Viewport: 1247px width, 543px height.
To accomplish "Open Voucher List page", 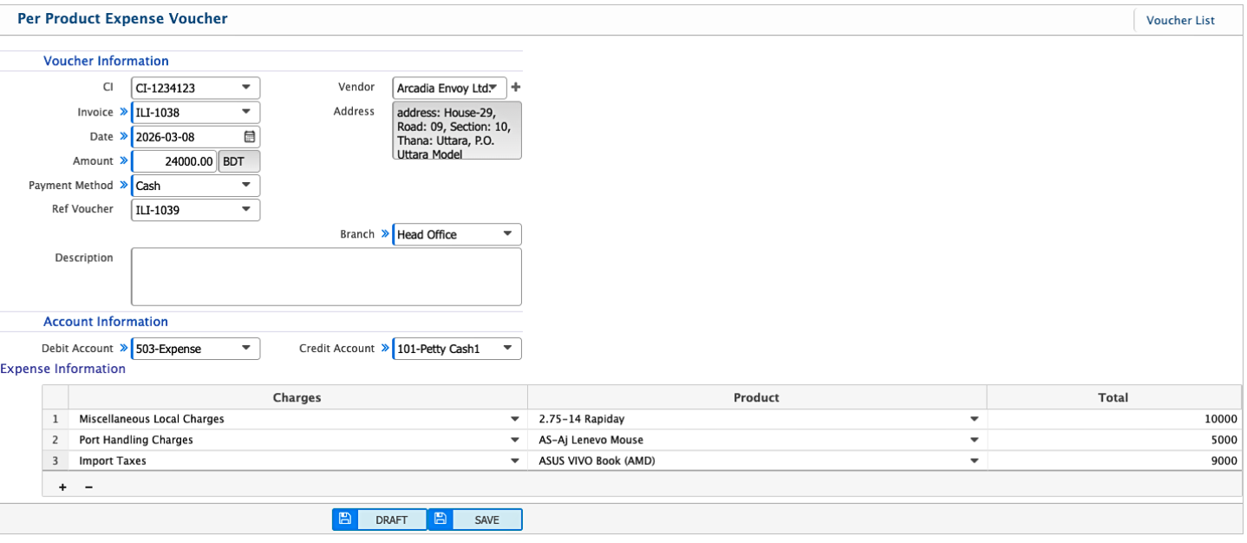I will [1180, 20].
